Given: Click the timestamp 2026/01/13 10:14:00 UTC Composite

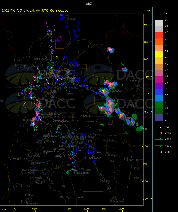Looking at the screenshot, I should click(x=35, y=11).
